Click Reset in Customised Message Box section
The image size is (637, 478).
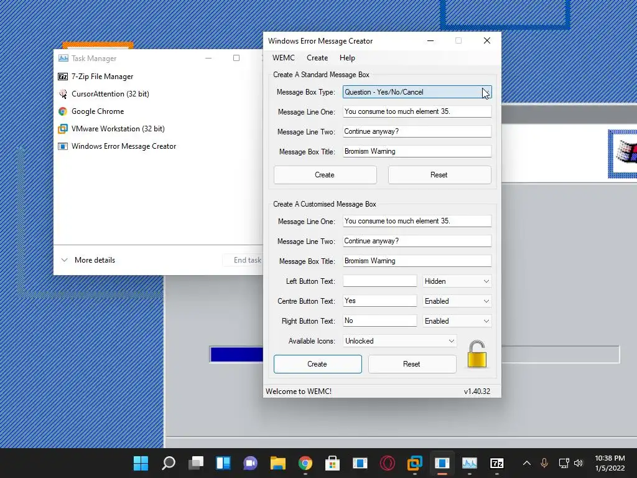tap(412, 364)
